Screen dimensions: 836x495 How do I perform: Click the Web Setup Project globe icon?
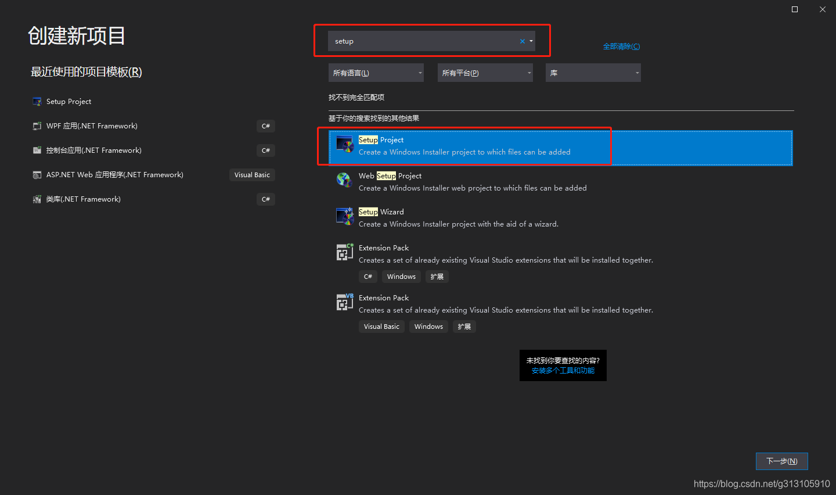pos(345,180)
